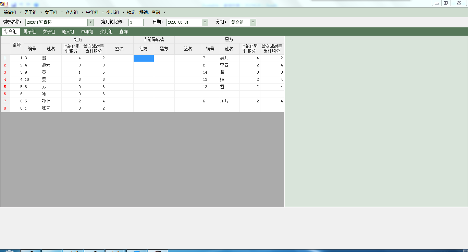Open the 综合组 menu in the menu bar
The height and width of the screenshot is (252, 468).
[12, 12]
